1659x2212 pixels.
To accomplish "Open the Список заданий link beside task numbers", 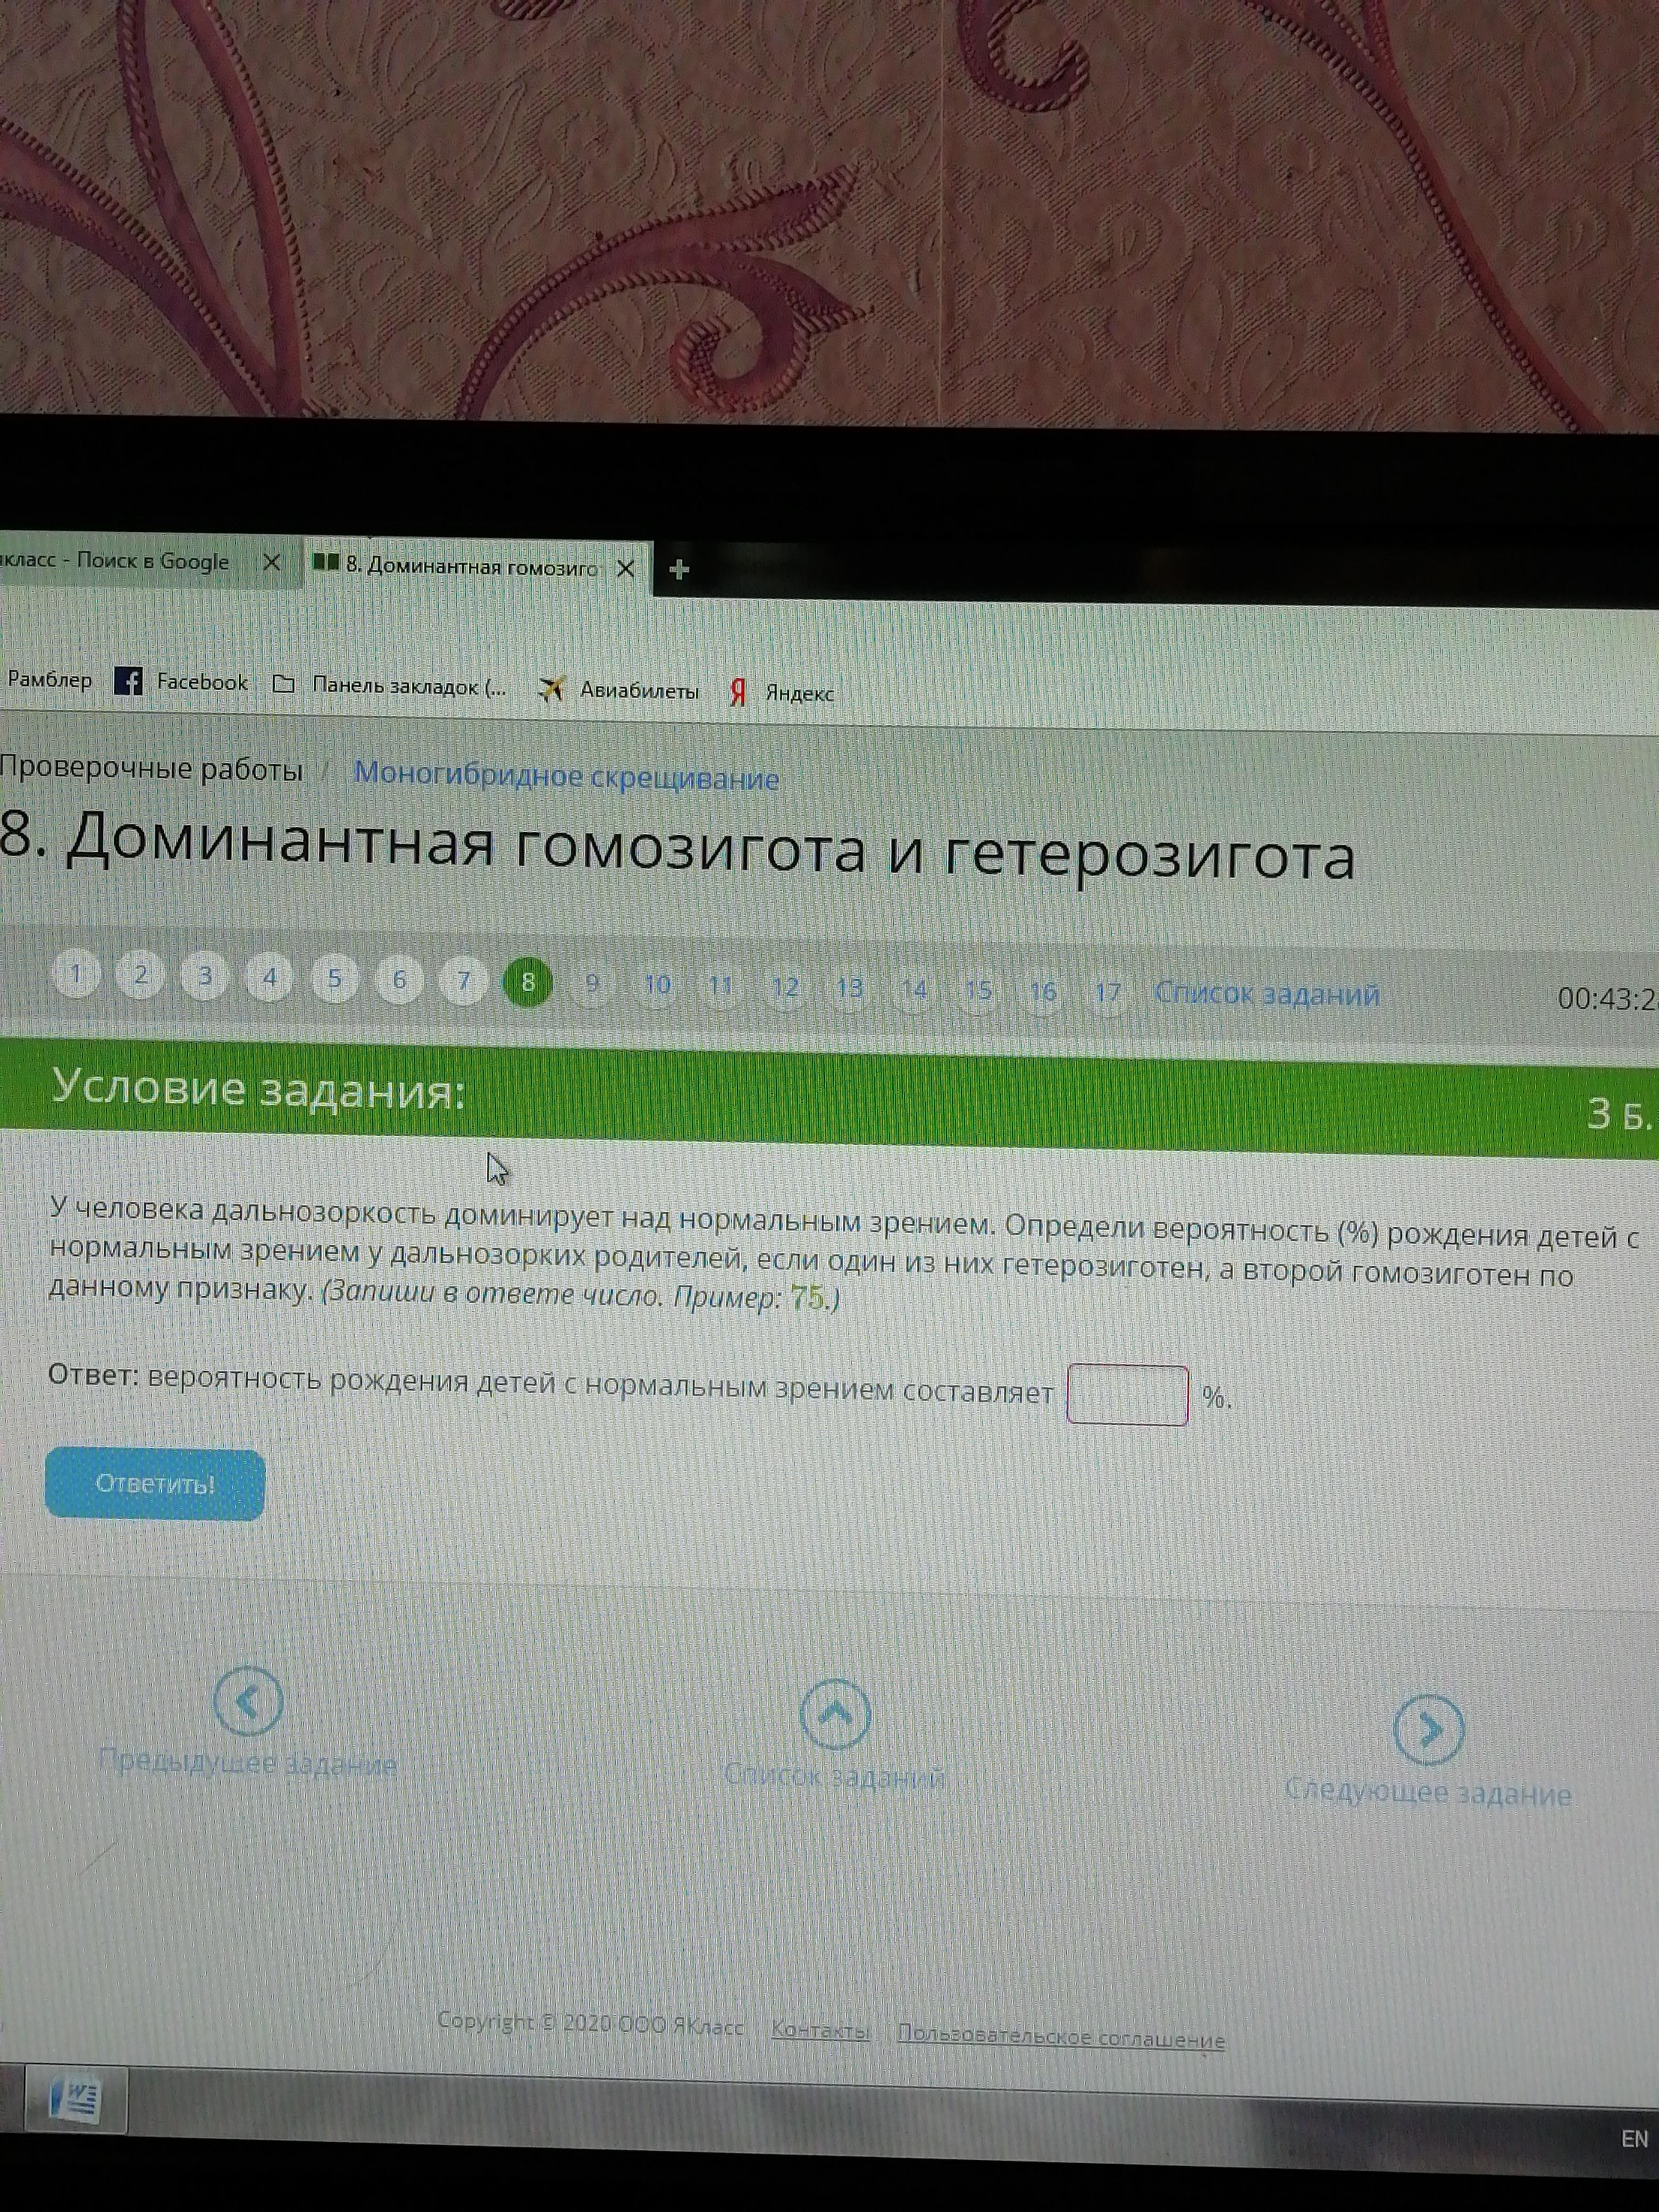I will click(1267, 994).
